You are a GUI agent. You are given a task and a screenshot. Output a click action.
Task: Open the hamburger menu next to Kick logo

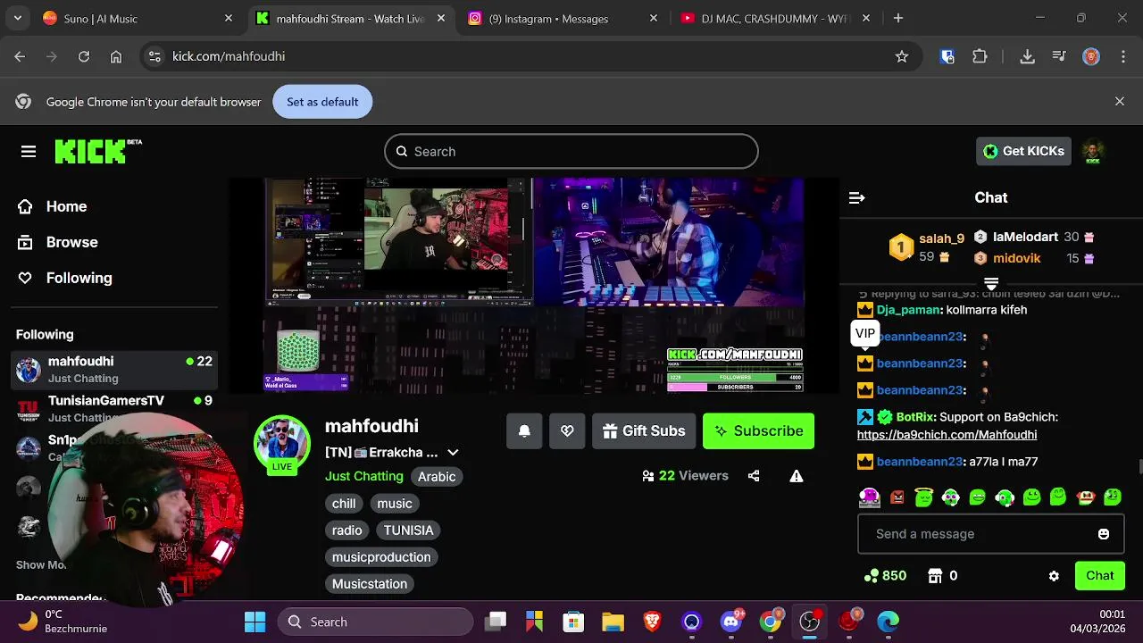[x=29, y=152]
